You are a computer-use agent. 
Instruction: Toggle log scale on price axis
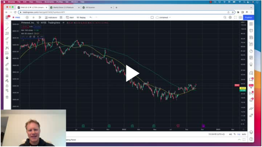[239, 134]
